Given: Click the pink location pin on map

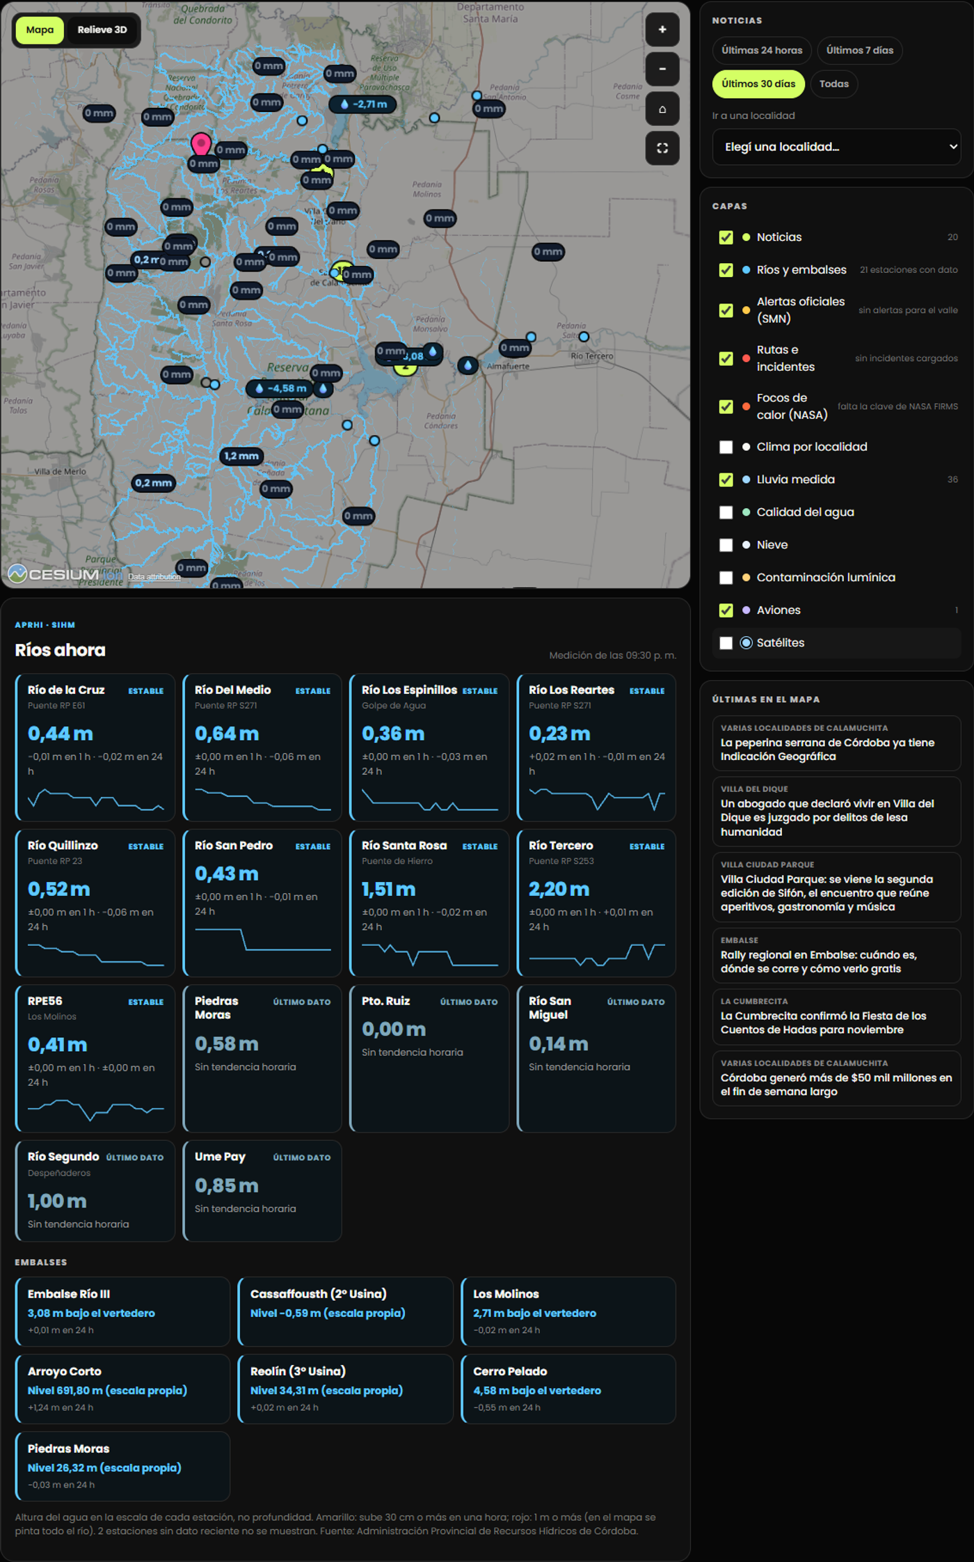Looking at the screenshot, I should [201, 144].
